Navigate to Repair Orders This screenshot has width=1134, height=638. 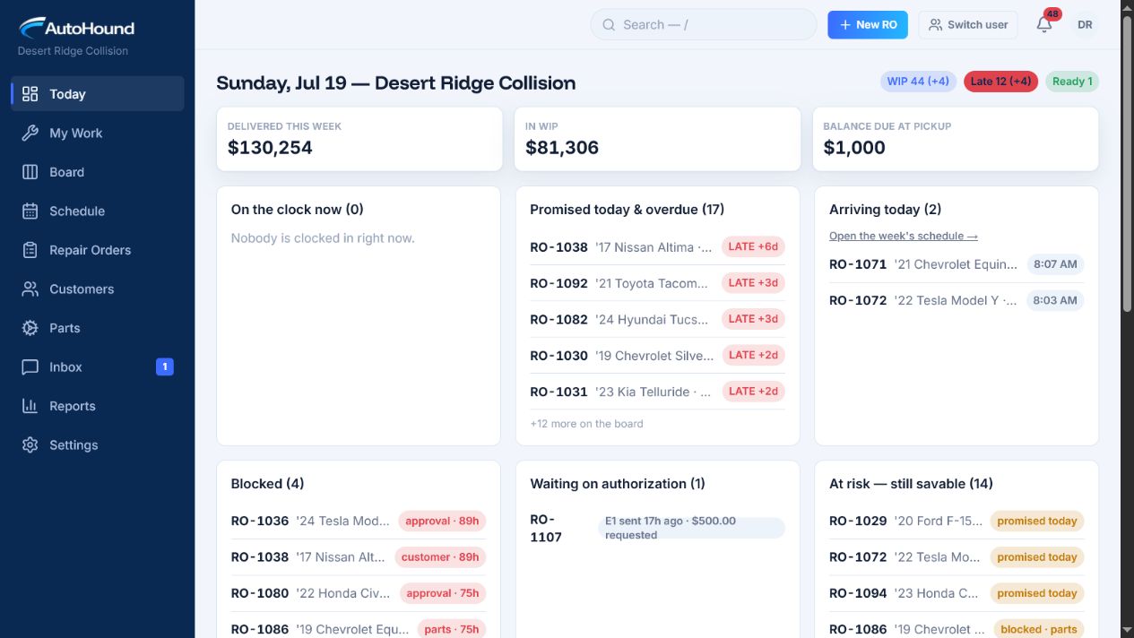[x=98, y=250]
